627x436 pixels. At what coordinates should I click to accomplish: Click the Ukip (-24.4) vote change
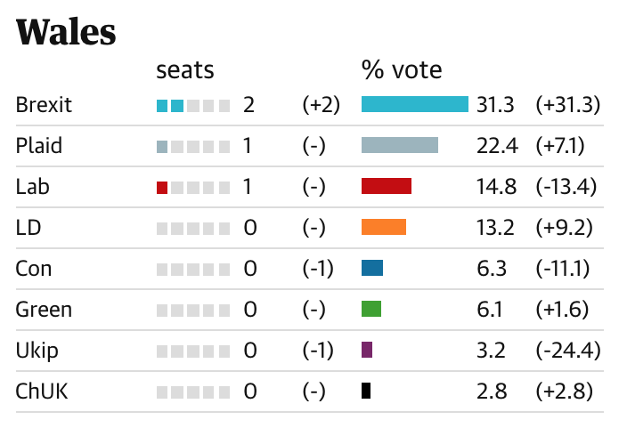(567, 351)
